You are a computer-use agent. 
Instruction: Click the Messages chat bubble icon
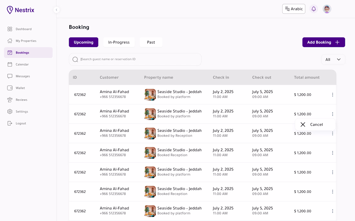click(10, 76)
